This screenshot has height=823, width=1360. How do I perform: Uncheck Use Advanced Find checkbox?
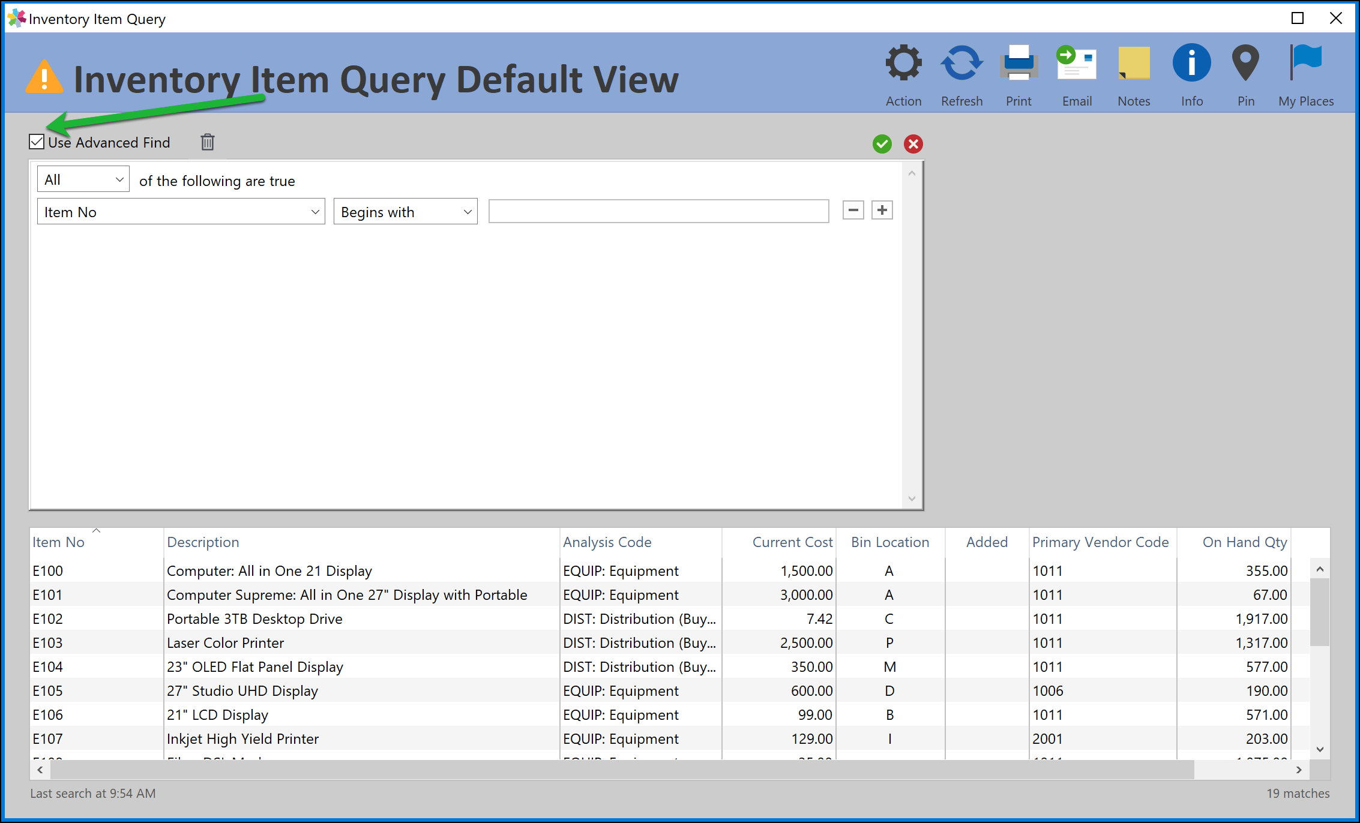click(37, 142)
